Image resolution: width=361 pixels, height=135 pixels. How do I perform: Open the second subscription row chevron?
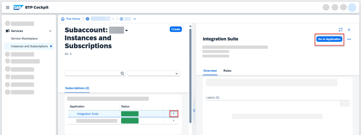tap(174, 121)
